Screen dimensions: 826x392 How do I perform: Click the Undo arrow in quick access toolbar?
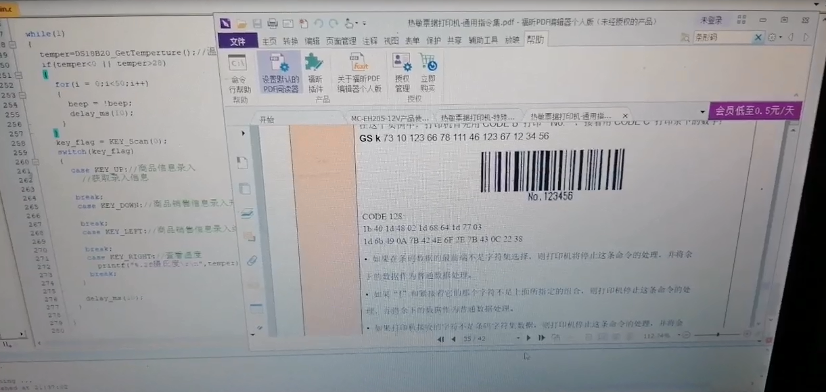coord(319,23)
